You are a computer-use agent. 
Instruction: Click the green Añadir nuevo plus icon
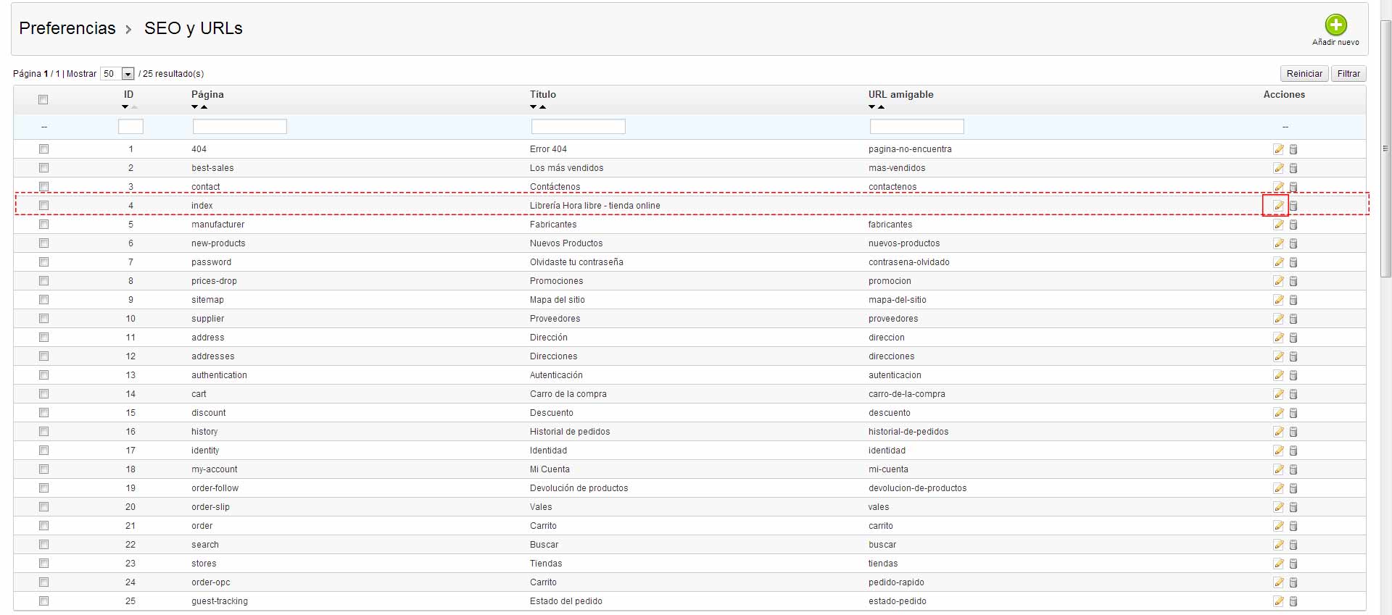[1335, 25]
